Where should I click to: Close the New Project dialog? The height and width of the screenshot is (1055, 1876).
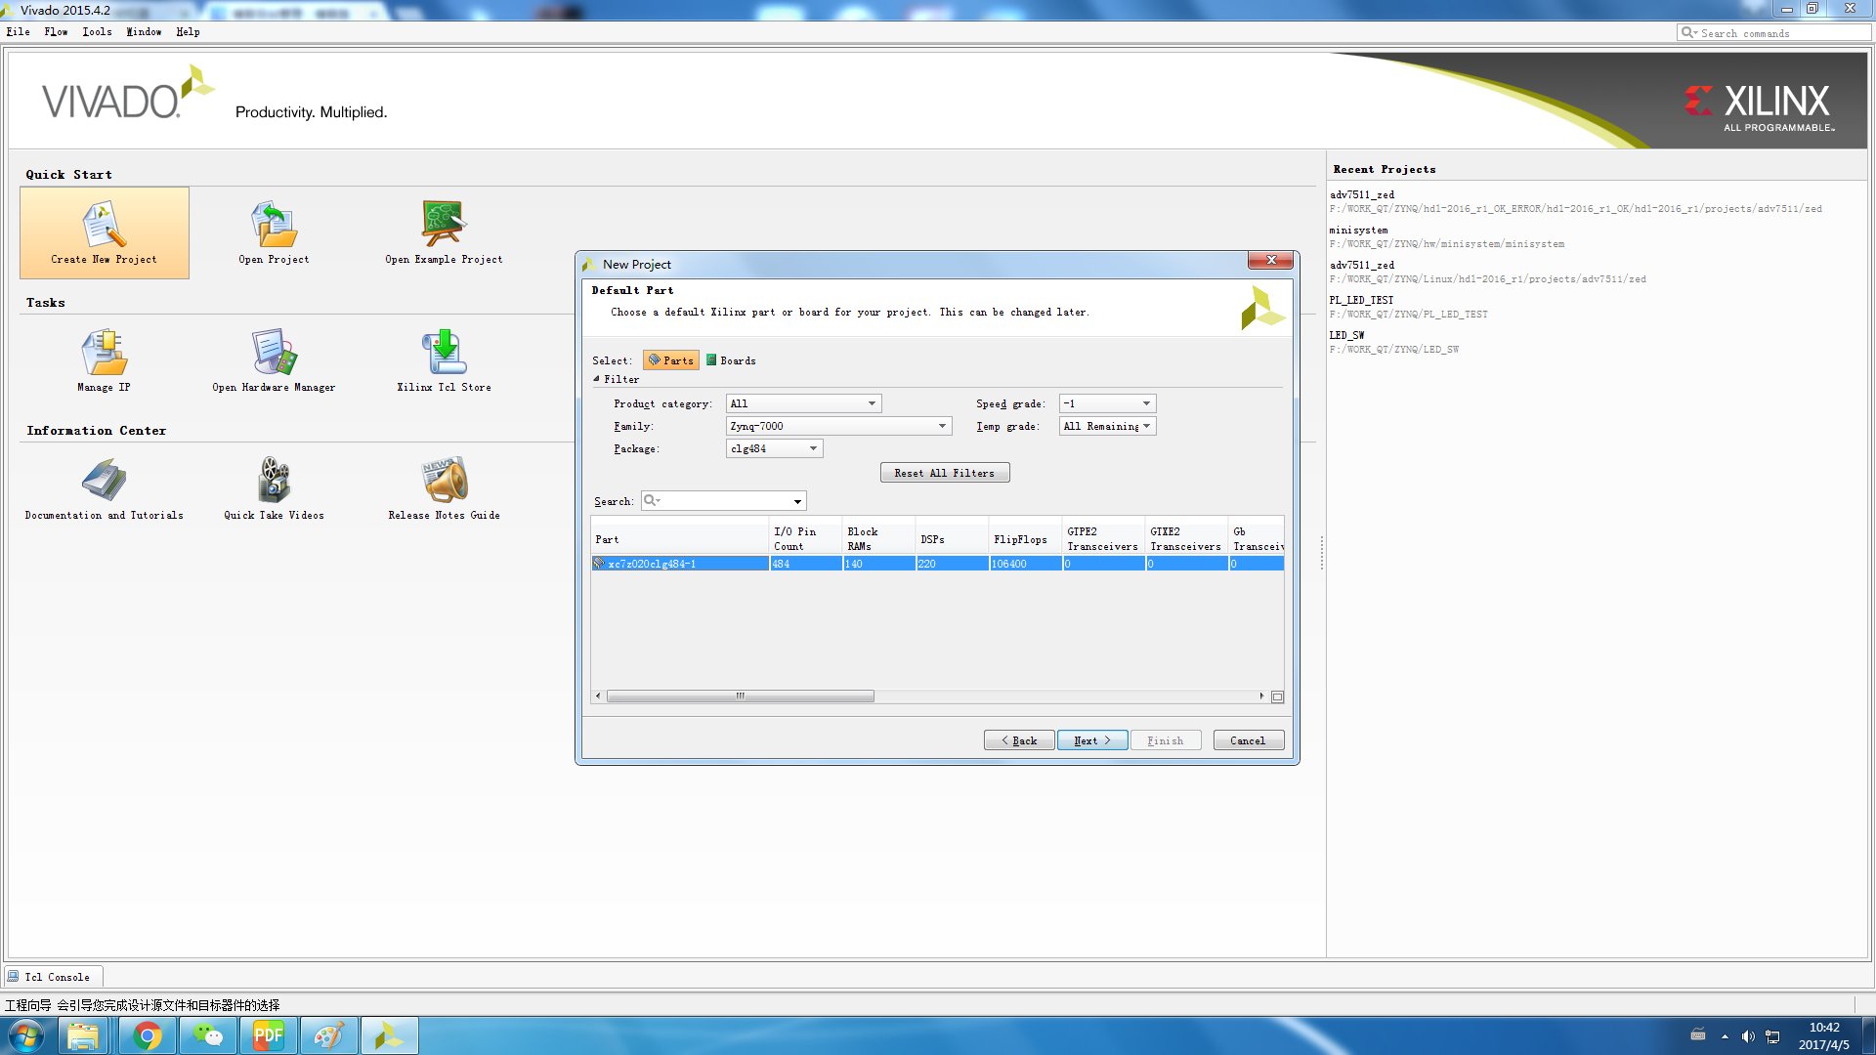[x=1270, y=260]
